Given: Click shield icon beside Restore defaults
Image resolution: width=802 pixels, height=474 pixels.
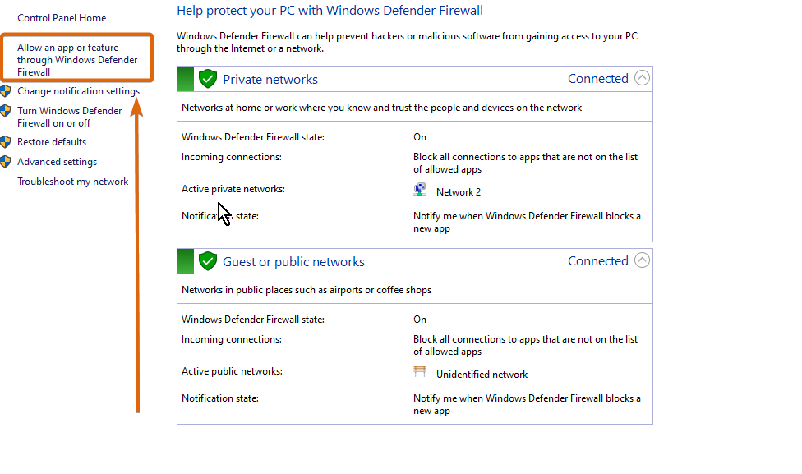Looking at the screenshot, I should tap(6, 141).
